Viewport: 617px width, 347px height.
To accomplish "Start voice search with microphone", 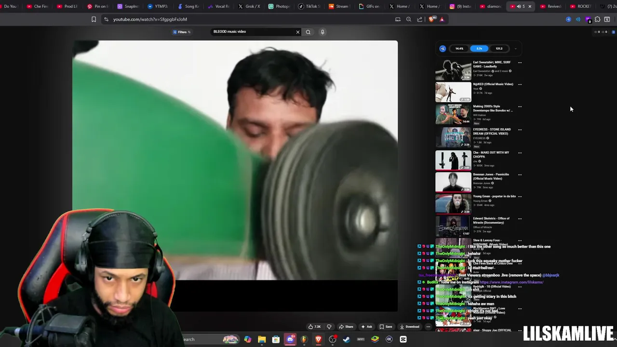I will click(322, 32).
